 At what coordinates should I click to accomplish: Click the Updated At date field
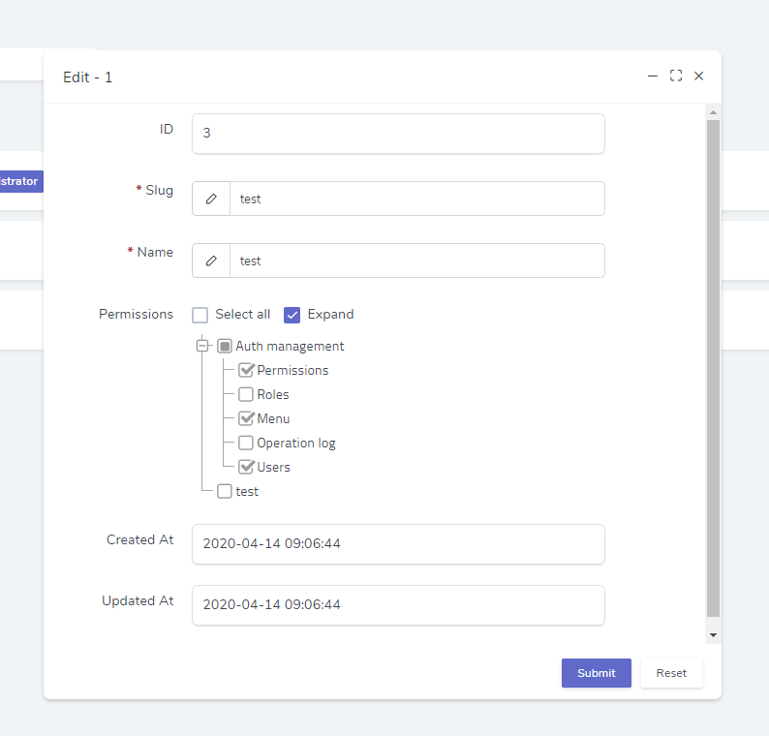pos(398,604)
